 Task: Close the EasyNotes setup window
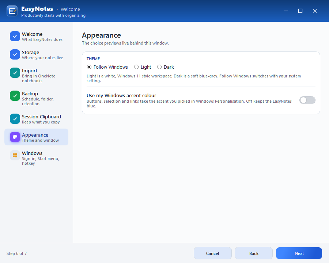click(315, 11)
